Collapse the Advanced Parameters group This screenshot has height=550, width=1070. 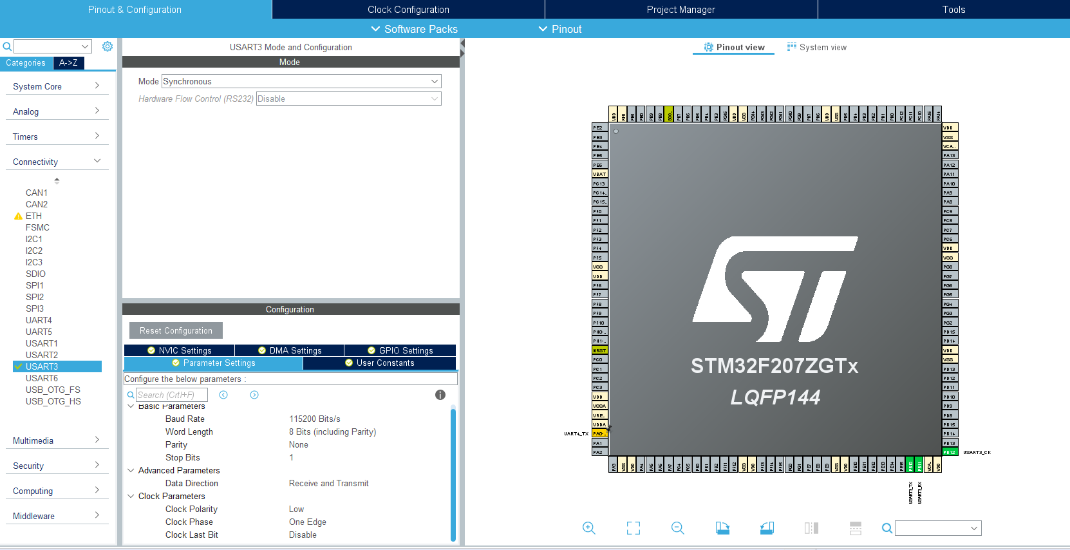coord(131,470)
